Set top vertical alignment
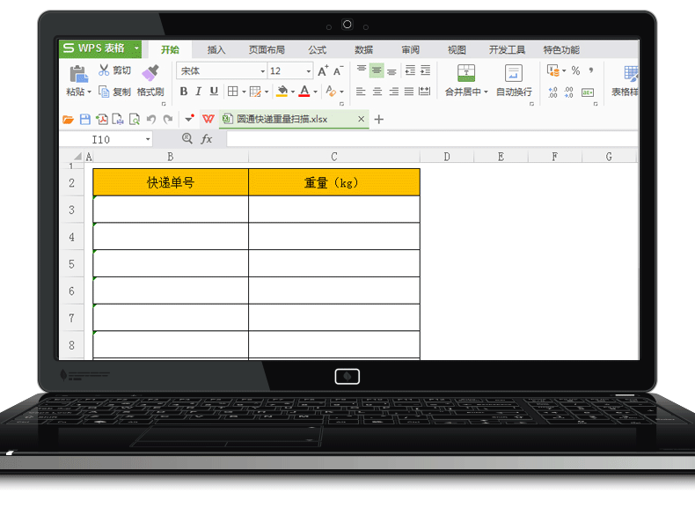Image resolution: width=695 pixels, height=508 pixels. pyautogui.click(x=362, y=70)
